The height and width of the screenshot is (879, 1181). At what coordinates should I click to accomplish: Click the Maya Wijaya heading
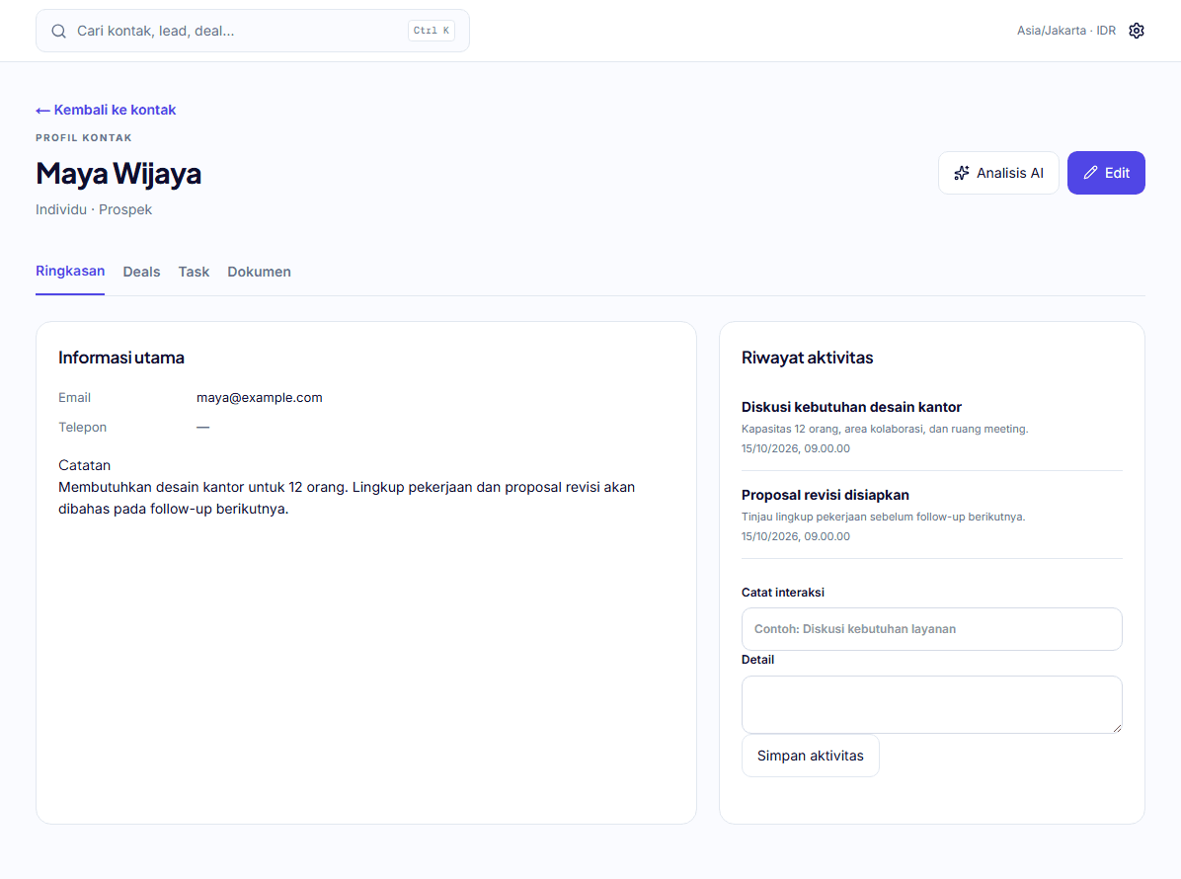(118, 174)
